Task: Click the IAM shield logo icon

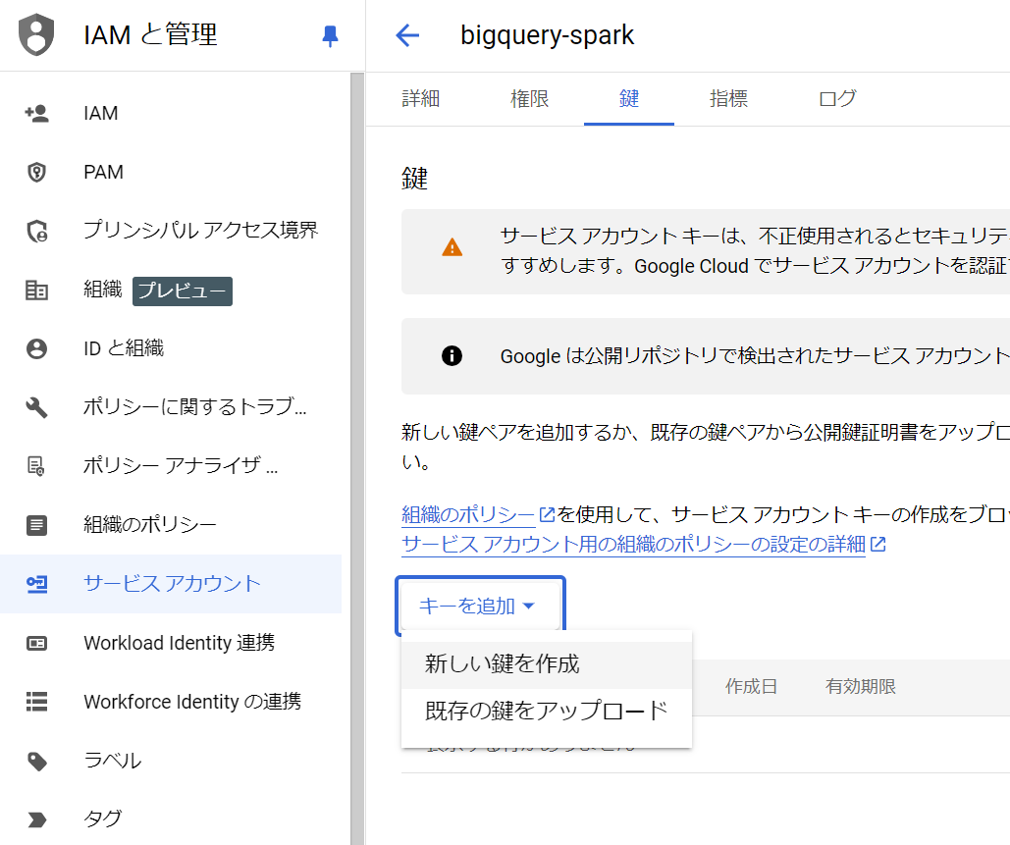Action: [36, 34]
